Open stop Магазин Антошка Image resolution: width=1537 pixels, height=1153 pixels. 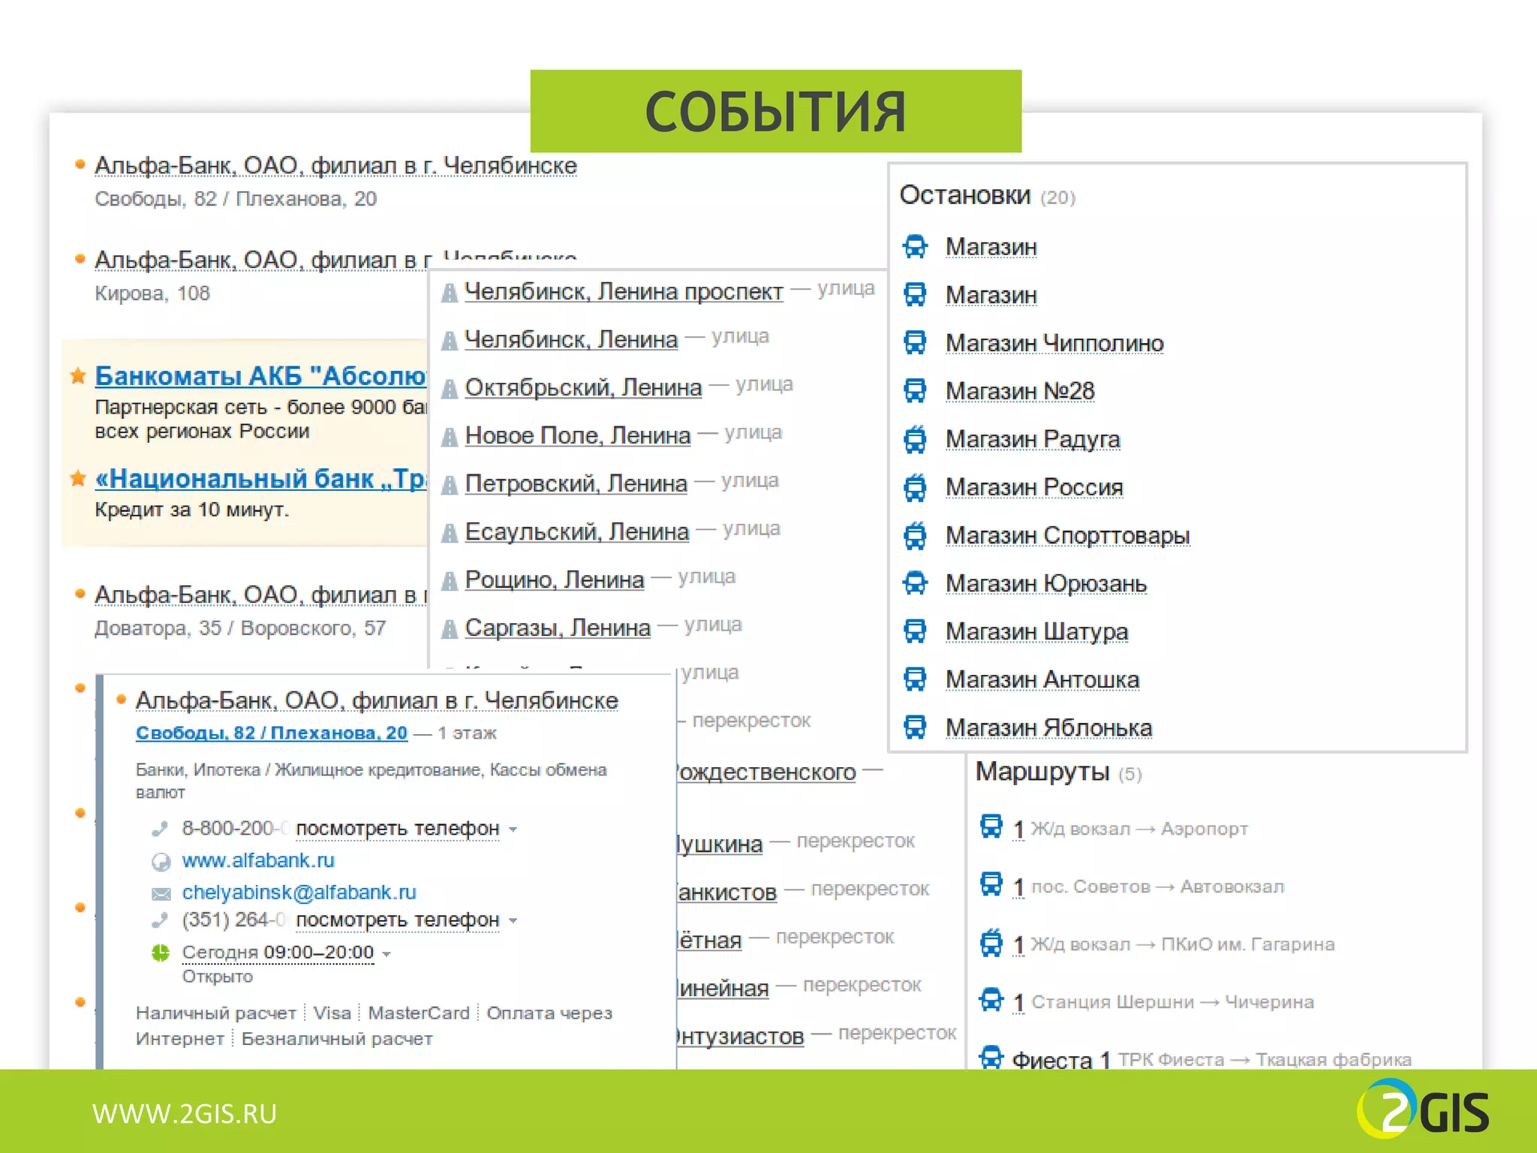1042,679
